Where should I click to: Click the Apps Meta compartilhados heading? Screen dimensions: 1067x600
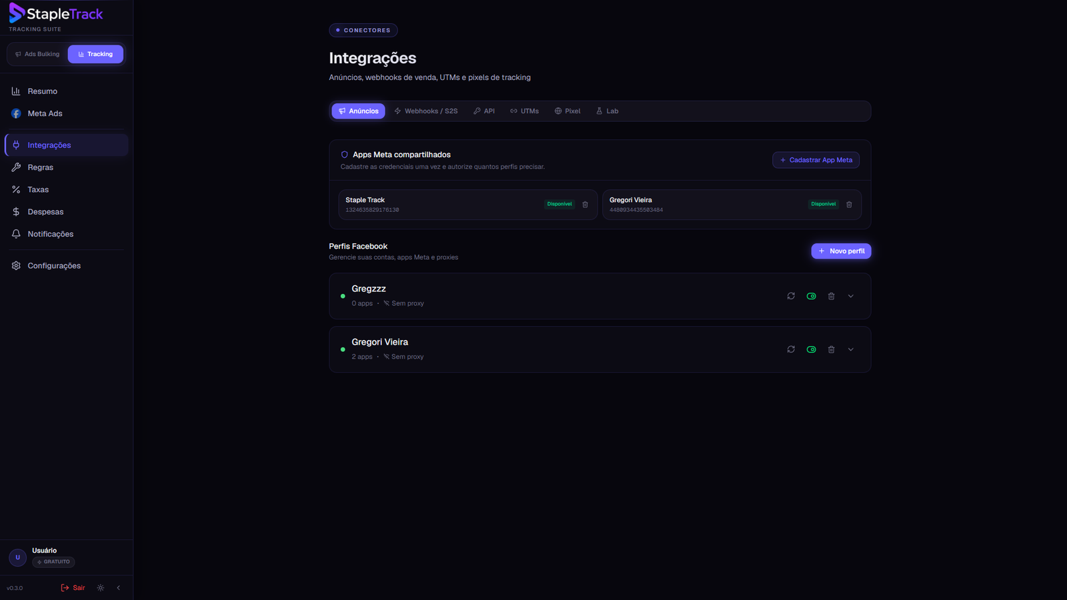tap(401, 155)
